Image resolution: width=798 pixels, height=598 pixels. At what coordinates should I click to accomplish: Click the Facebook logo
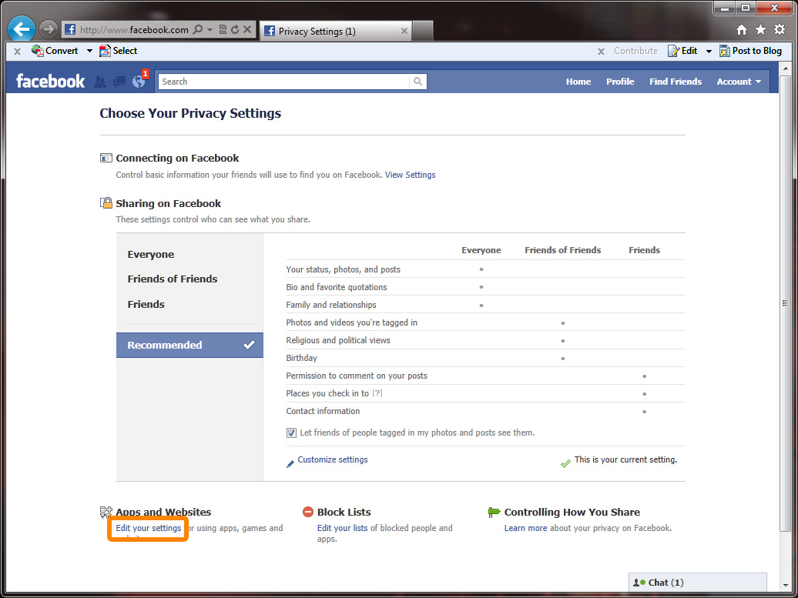click(x=50, y=81)
